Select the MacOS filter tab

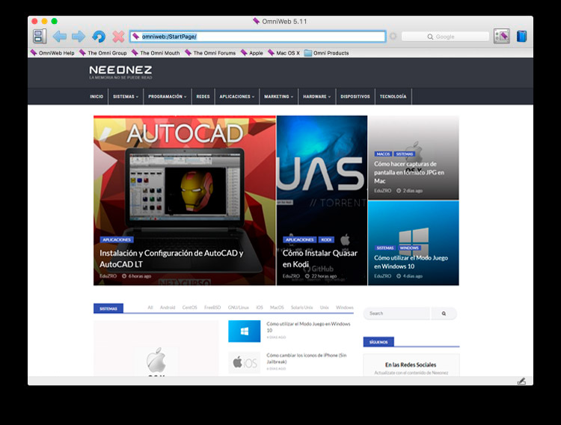(277, 308)
